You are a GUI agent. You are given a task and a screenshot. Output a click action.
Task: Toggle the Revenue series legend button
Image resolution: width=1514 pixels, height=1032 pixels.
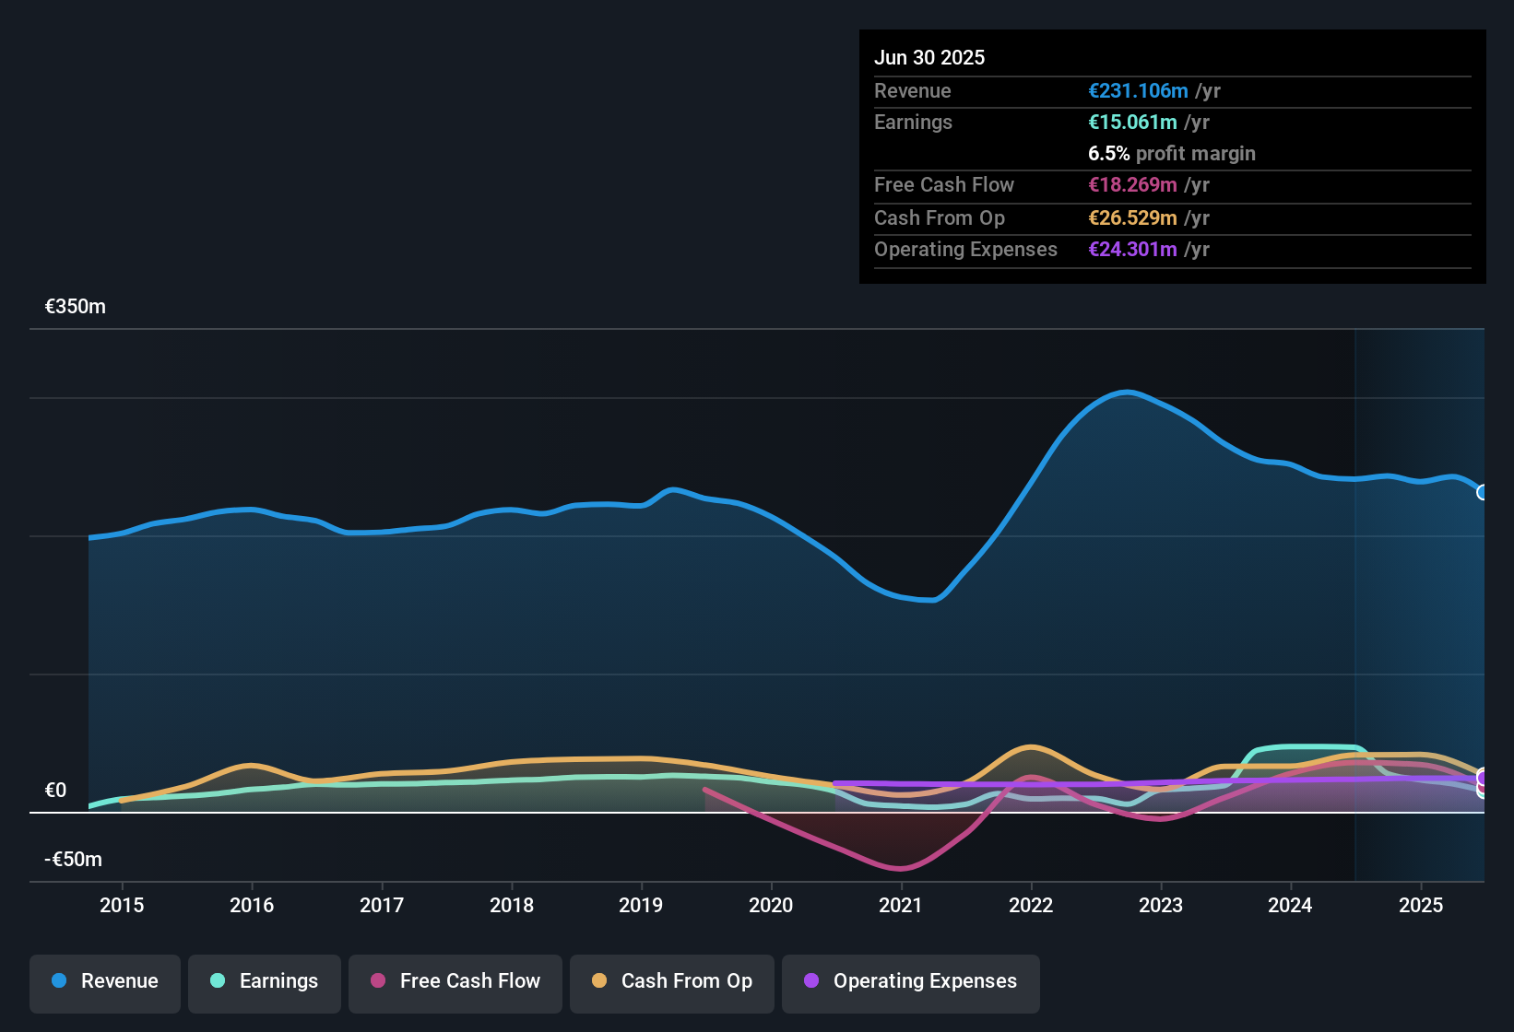point(105,981)
